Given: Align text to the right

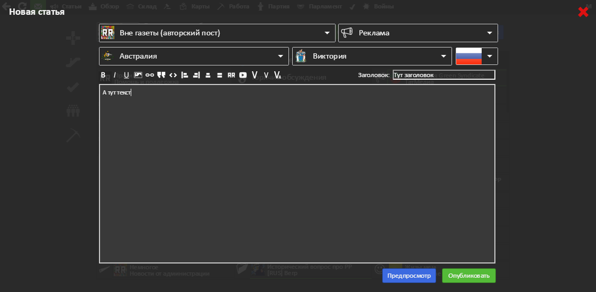Looking at the screenshot, I should coord(196,75).
